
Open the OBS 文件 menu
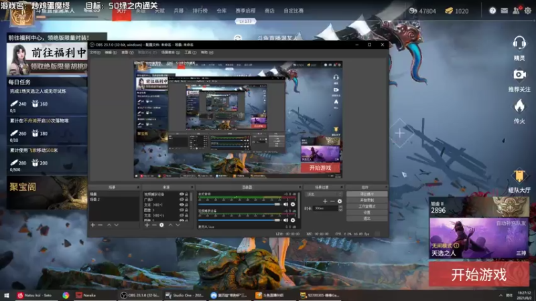click(x=95, y=53)
